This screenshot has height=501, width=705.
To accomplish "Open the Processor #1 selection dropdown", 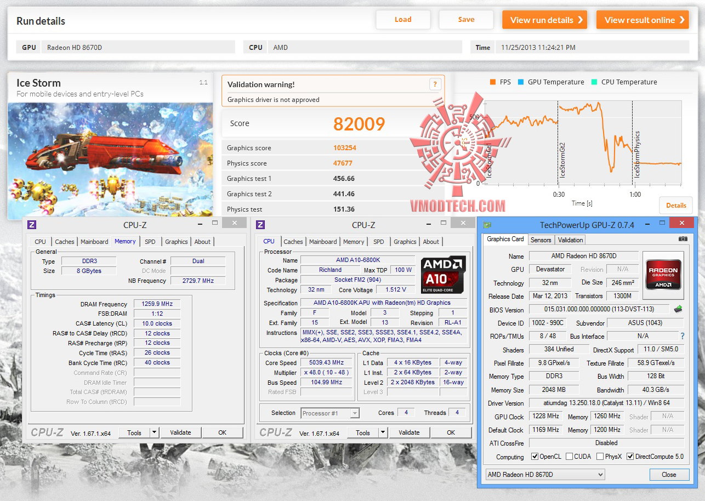I will pos(330,413).
